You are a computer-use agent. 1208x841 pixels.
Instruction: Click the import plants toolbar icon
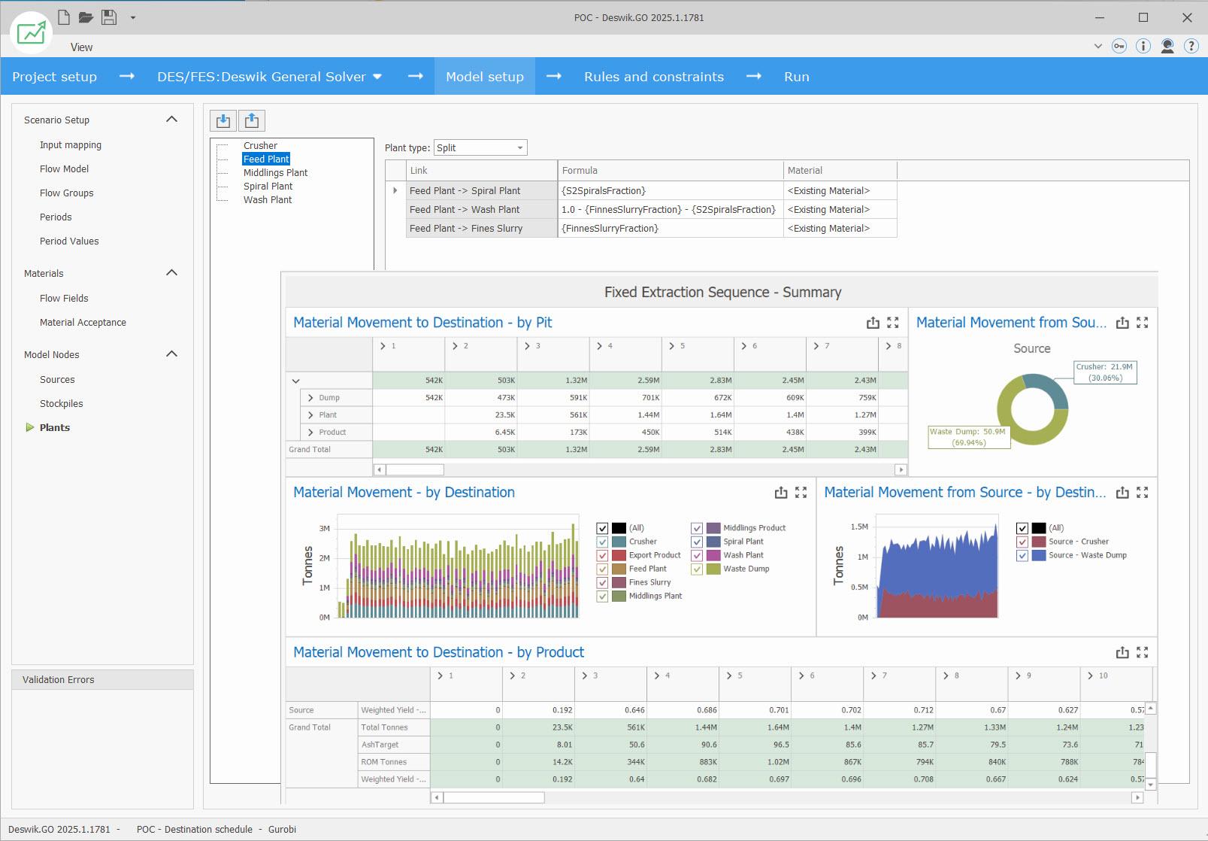223,120
